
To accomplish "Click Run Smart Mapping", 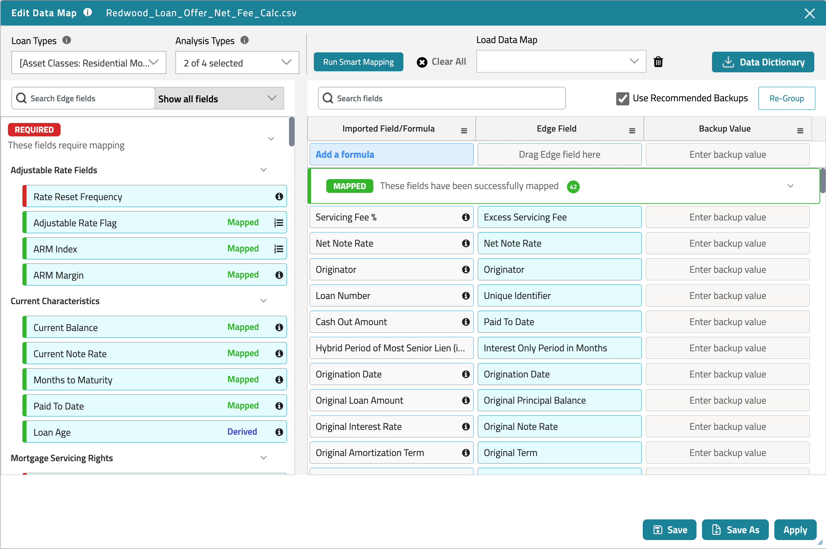I will click(358, 62).
